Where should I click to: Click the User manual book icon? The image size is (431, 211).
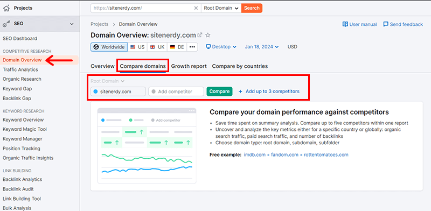click(x=345, y=24)
